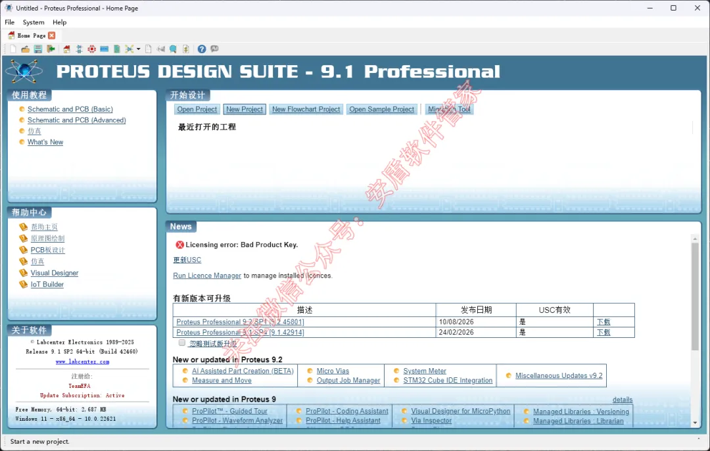Viewport: 710px width, 451px height.
Task: Open Proteus Professional 9.2 SP1 upgrade link
Action: pos(240,321)
